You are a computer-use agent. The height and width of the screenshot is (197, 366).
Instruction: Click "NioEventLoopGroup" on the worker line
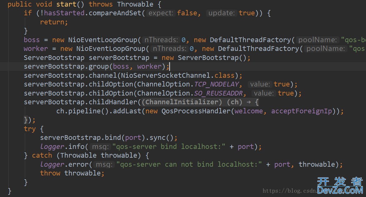pos(111,49)
